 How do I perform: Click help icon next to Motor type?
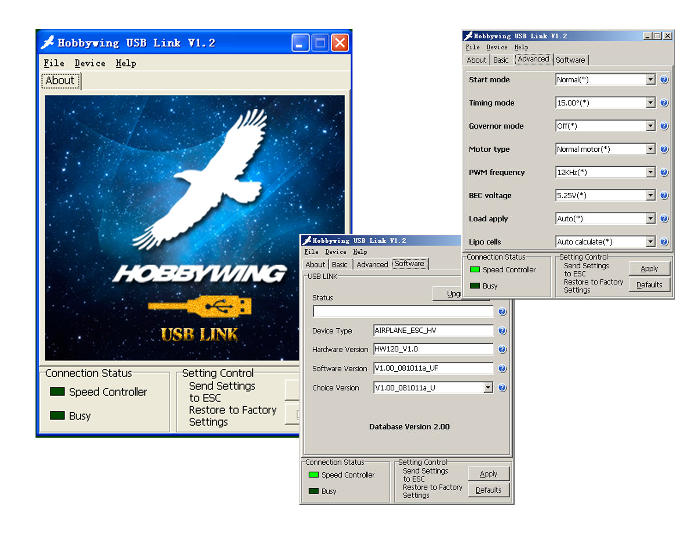point(664,149)
